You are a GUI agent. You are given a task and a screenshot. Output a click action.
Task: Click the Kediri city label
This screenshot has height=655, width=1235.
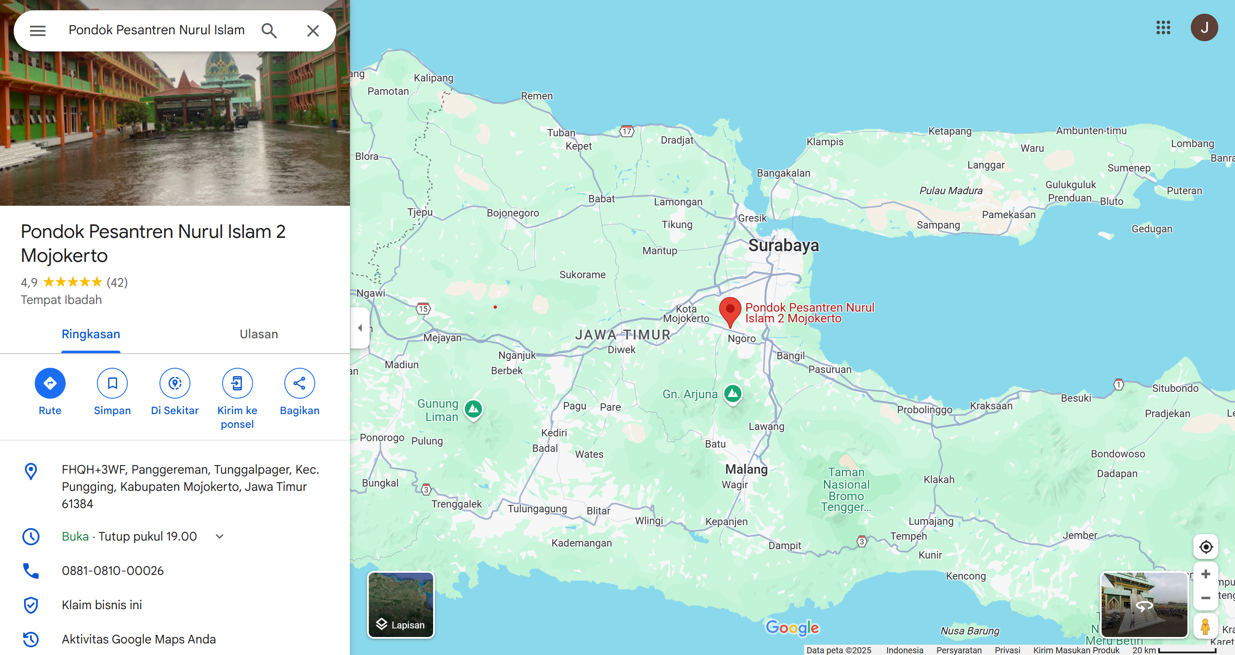coord(554,432)
